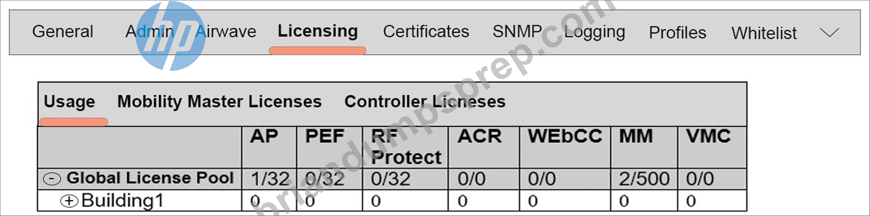Open the Logging tab
The image size is (870, 216).
(594, 32)
